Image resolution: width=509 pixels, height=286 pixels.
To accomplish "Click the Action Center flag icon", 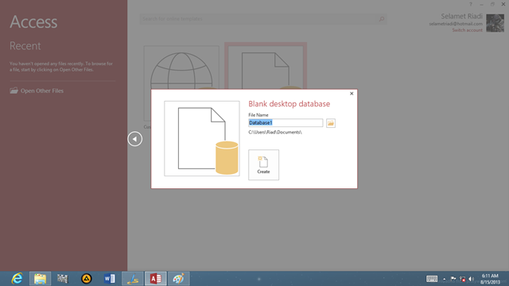I will point(453,279).
